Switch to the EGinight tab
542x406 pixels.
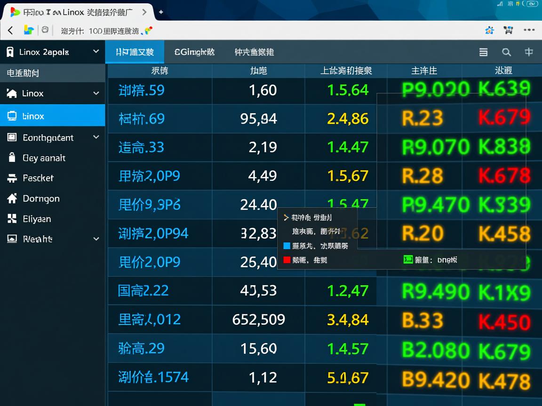[194, 52]
